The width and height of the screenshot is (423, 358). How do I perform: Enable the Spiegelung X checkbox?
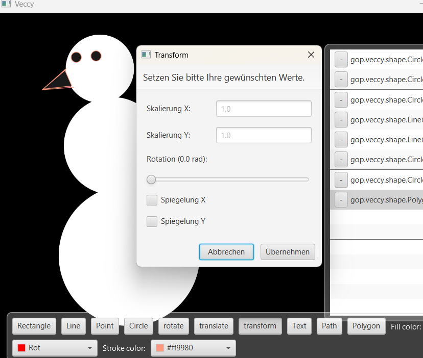152,200
